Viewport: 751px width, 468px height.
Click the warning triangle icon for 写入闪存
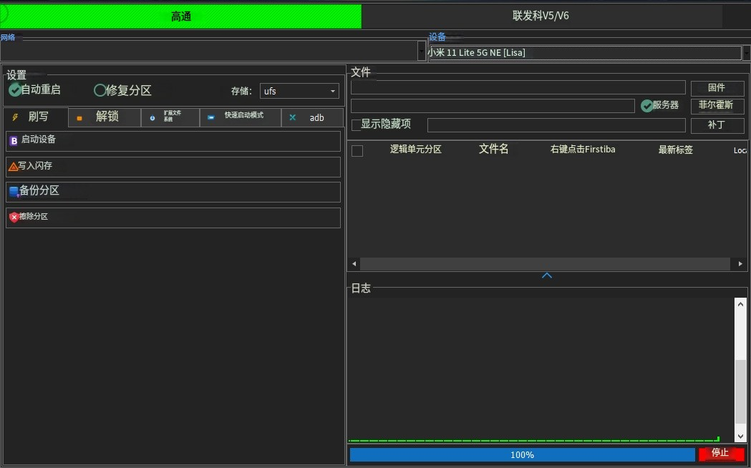pos(15,166)
